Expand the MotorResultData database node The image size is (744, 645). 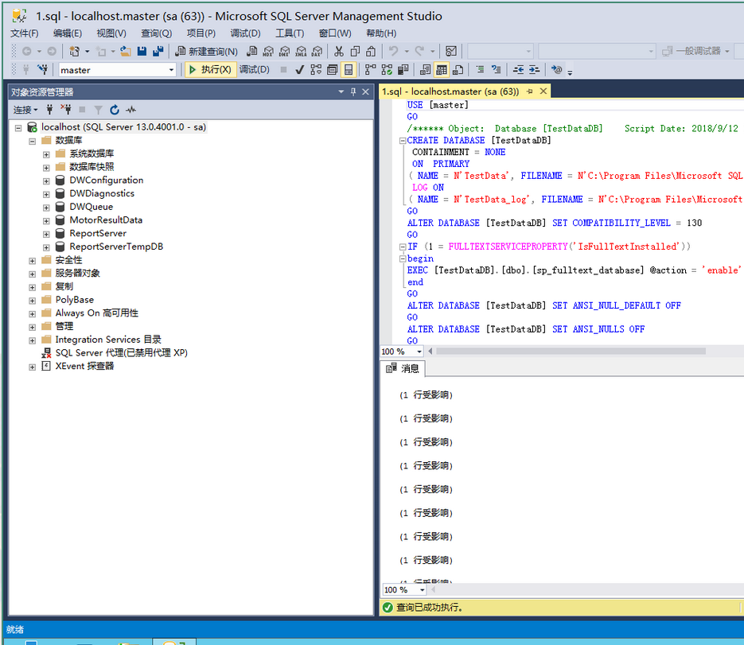(45, 220)
